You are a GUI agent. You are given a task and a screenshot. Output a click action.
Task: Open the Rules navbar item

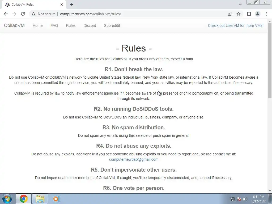coord(71,25)
